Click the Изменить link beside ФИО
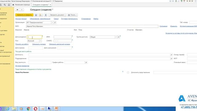 click(174, 26)
